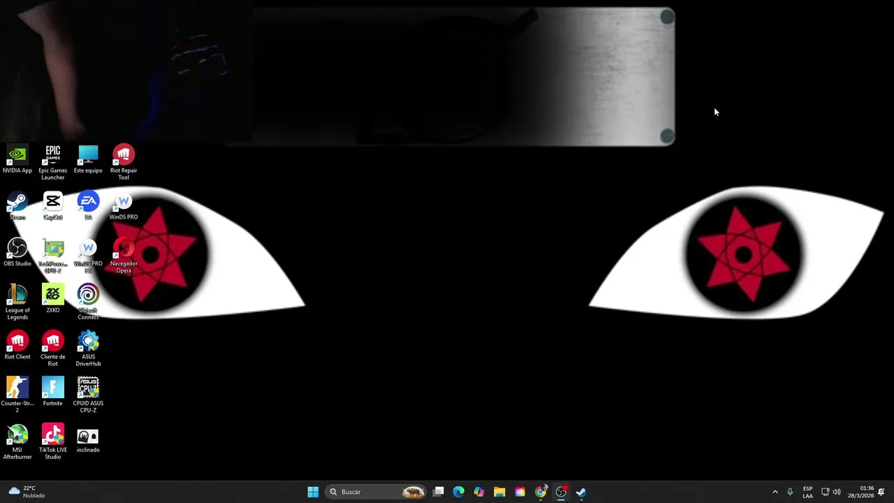
Task: Open the notification bell in the taskbar
Action: pyautogui.click(x=881, y=492)
